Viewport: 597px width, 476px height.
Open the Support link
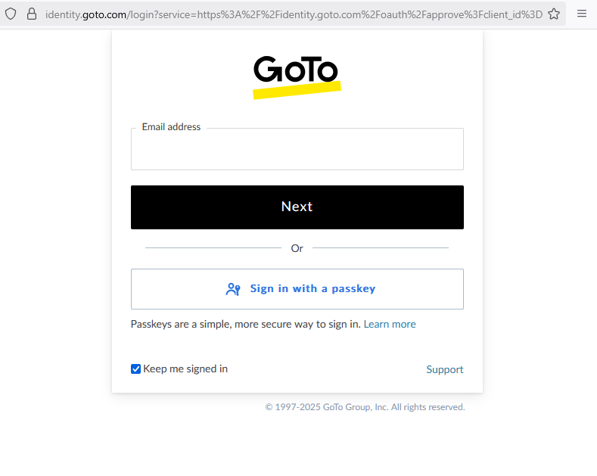(x=445, y=370)
